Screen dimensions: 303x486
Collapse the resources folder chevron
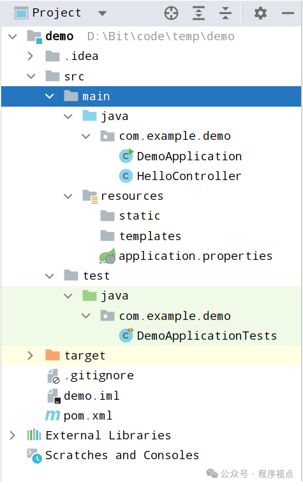(68, 196)
